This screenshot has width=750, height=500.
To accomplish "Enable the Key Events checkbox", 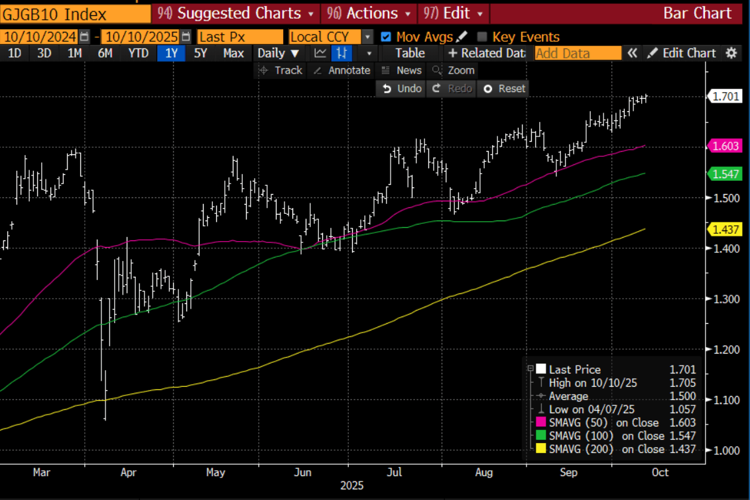I will pos(482,37).
